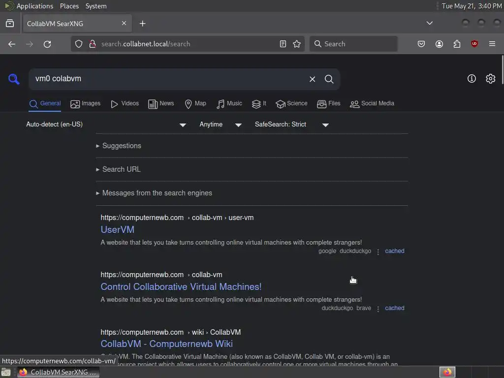Open the list all tabs chevron
This screenshot has width=504, height=378.
point(429,23)
